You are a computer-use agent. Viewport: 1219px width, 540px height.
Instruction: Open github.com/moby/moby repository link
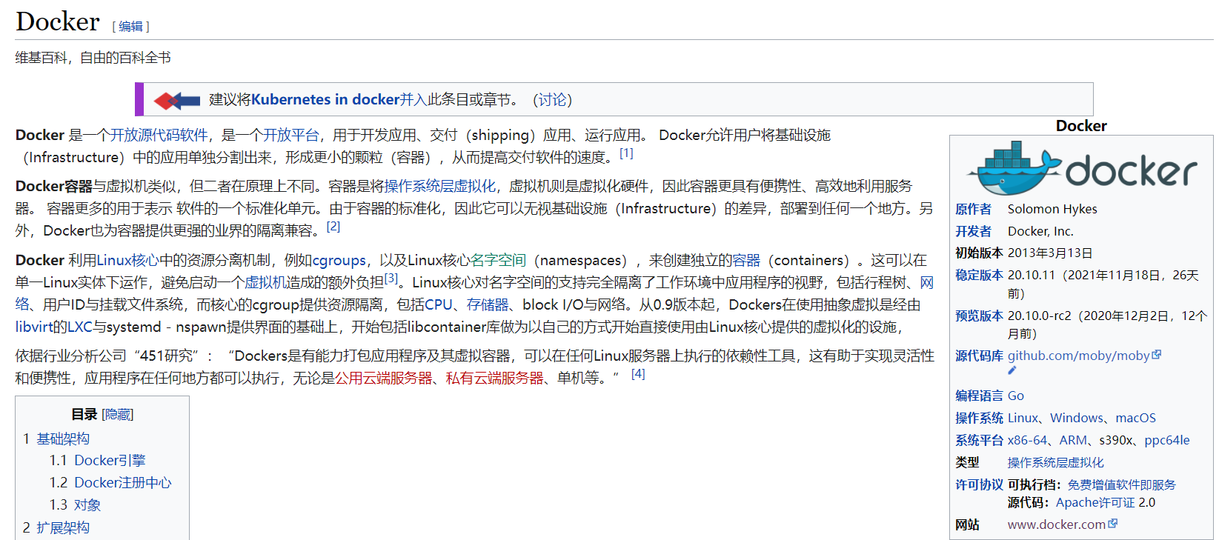pos(1079,356)
